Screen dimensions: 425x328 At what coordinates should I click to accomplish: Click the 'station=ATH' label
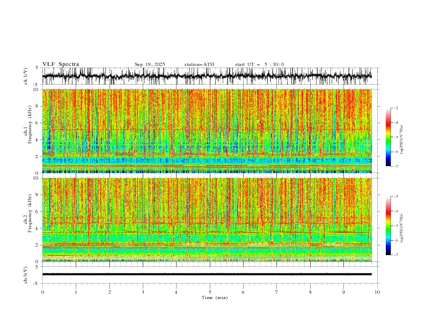point(199,64)
